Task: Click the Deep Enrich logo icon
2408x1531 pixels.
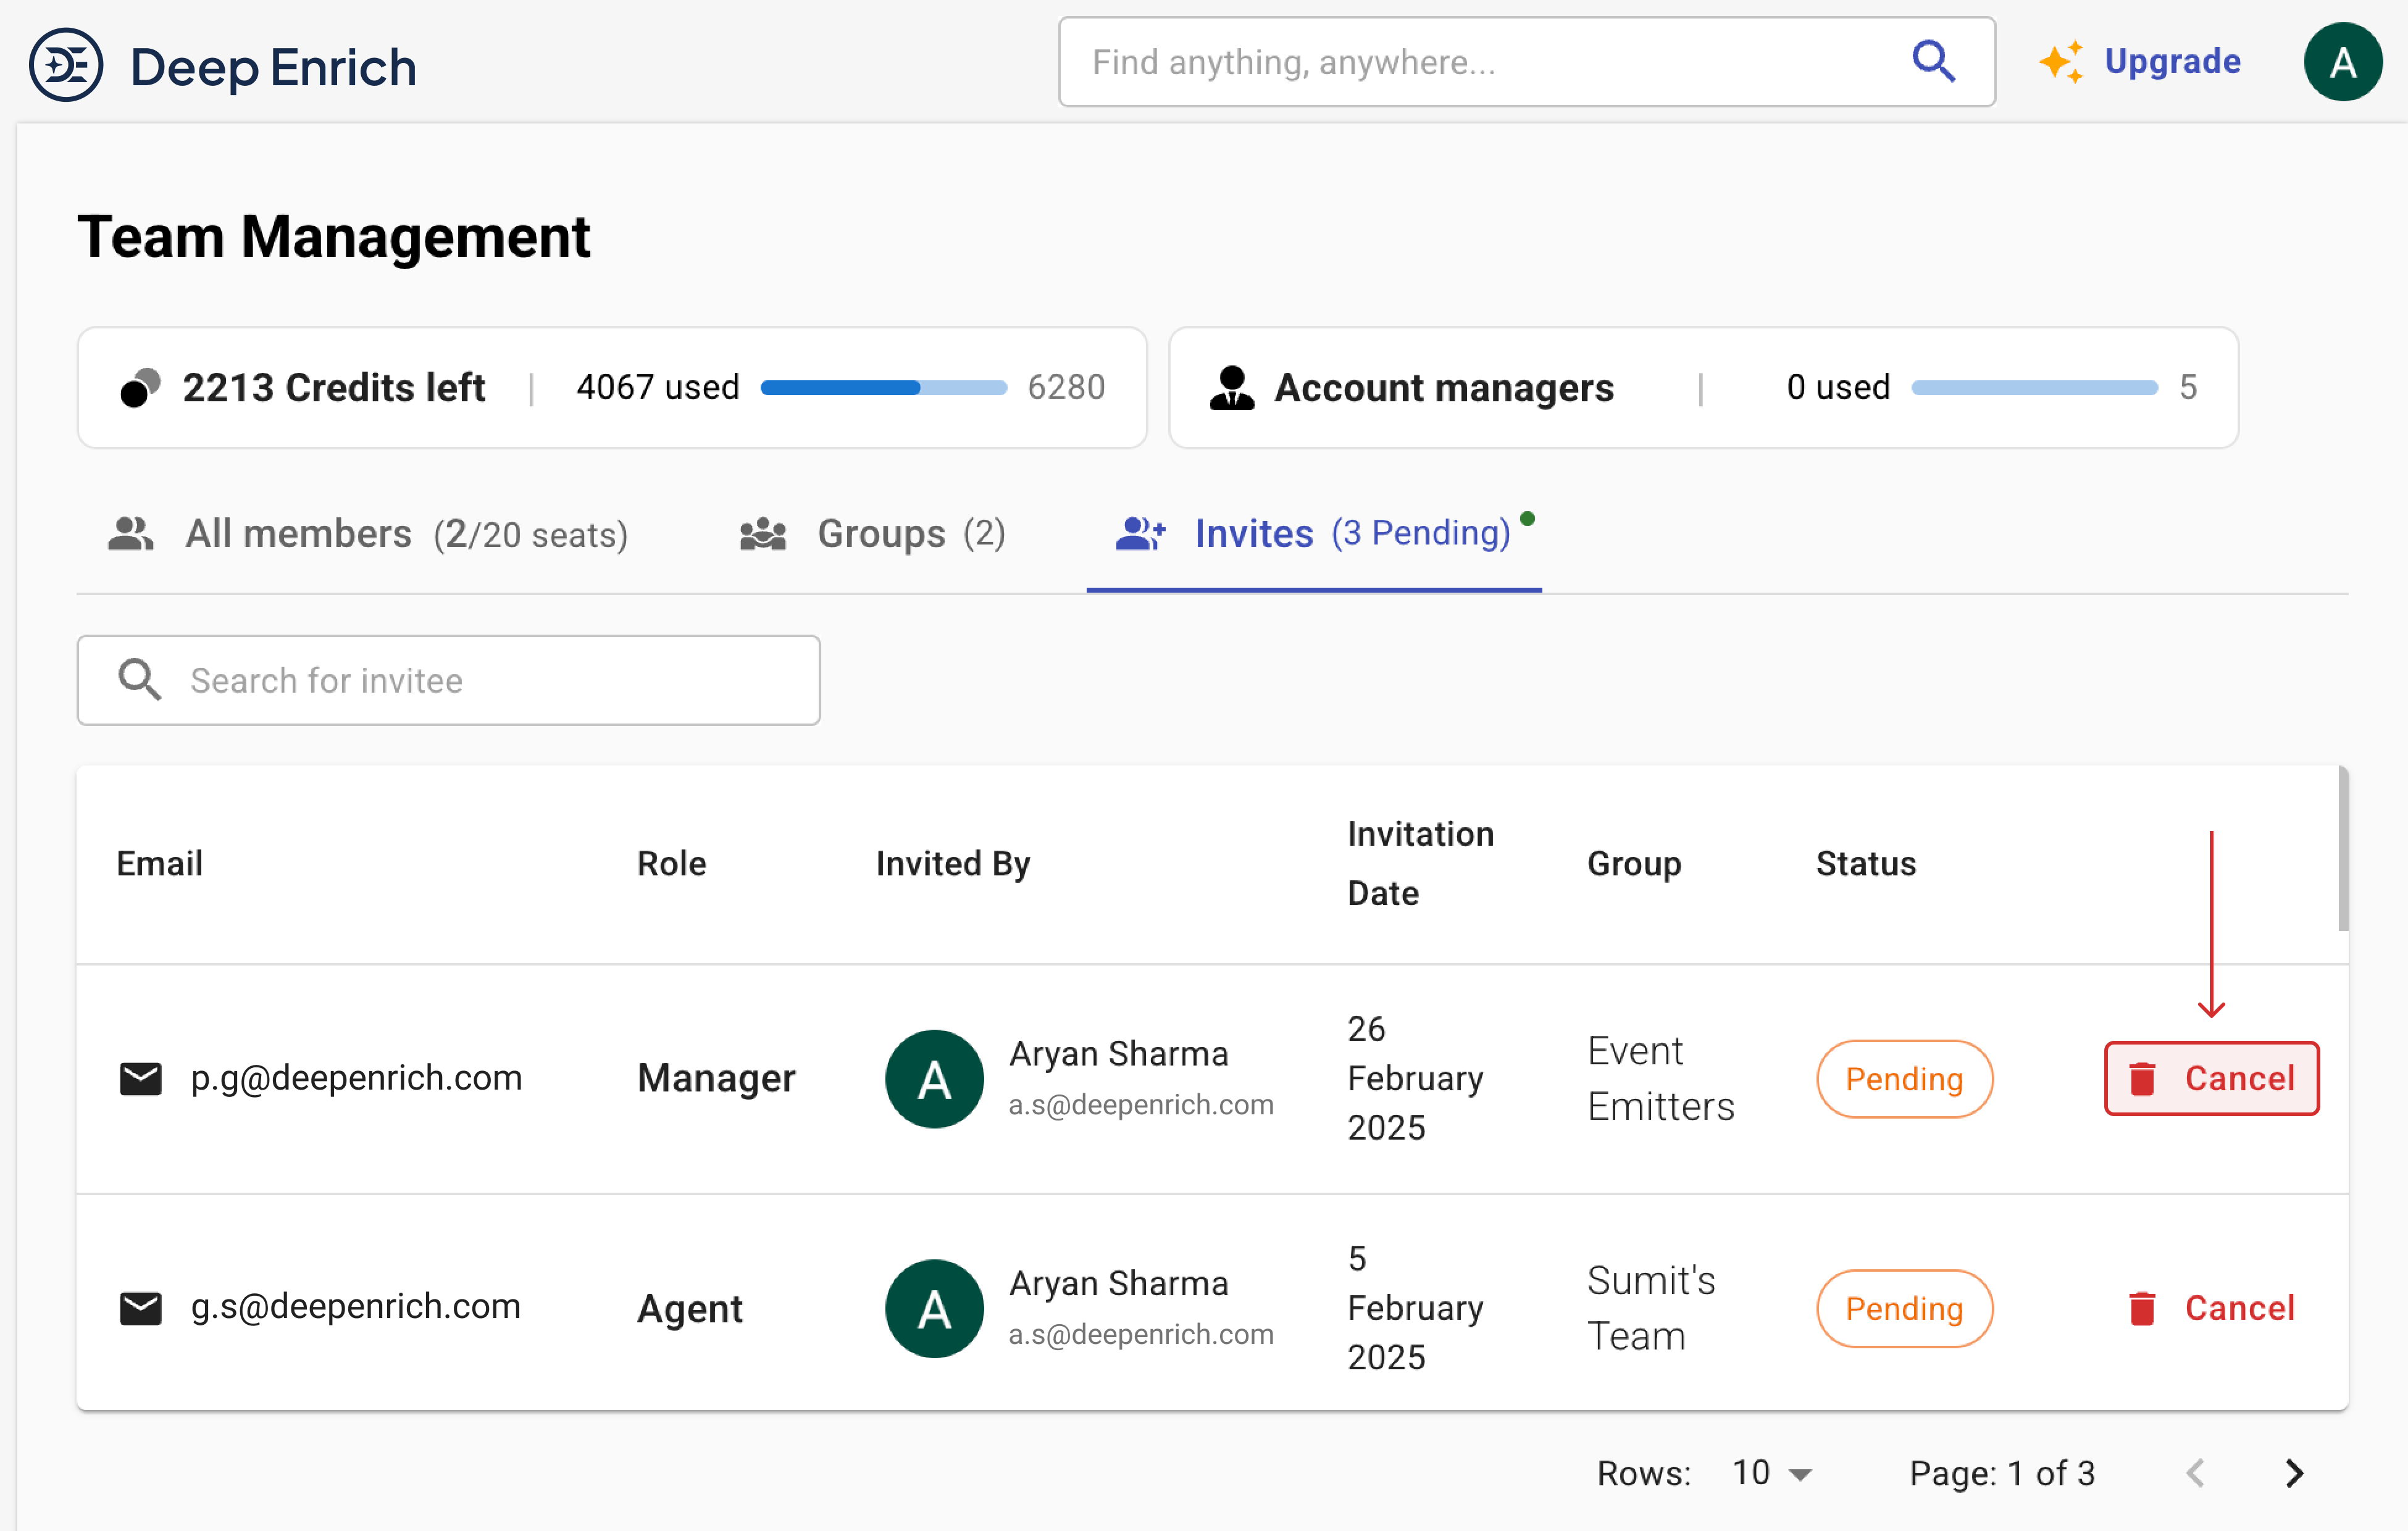Action: (x=66, y=66)
